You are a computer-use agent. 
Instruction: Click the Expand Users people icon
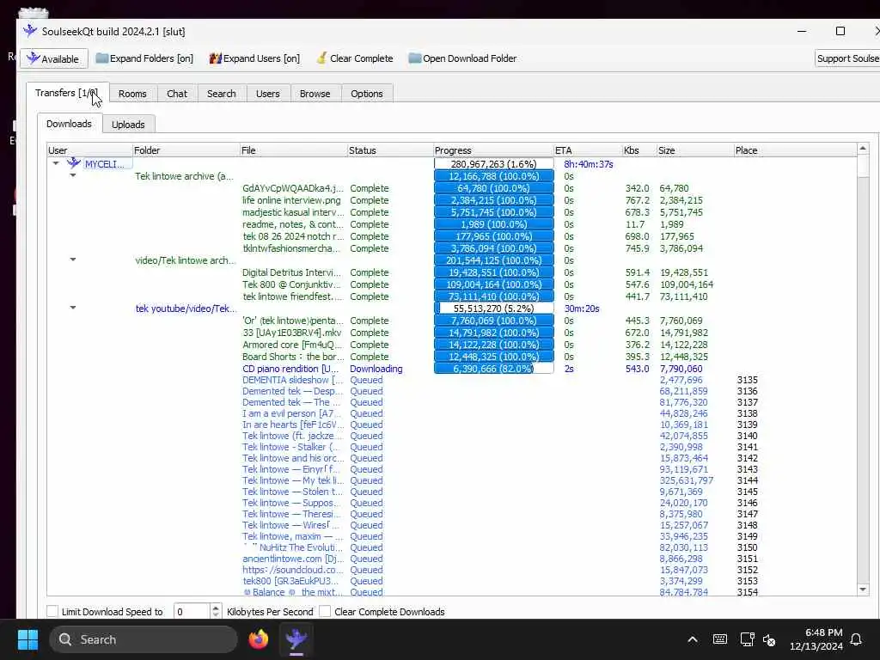coord(215,58)
